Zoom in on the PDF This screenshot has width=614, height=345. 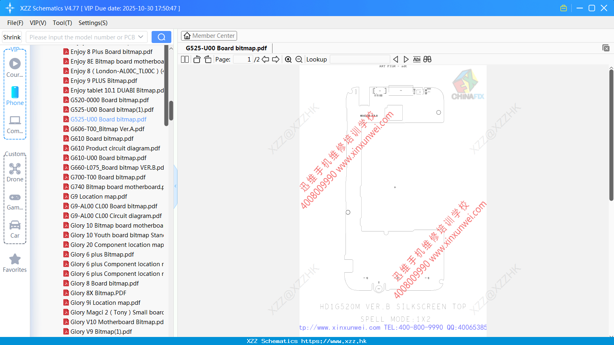coord(288,59)
